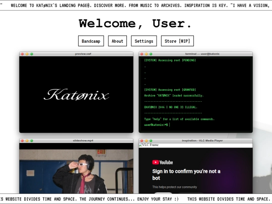The height and width of the screenshot is (204, 272).
Task: Click terminal line 'Accessing root [GRANTED]'
Action: tap(170, 90)
